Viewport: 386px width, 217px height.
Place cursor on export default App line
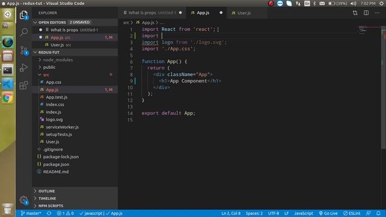168,113
